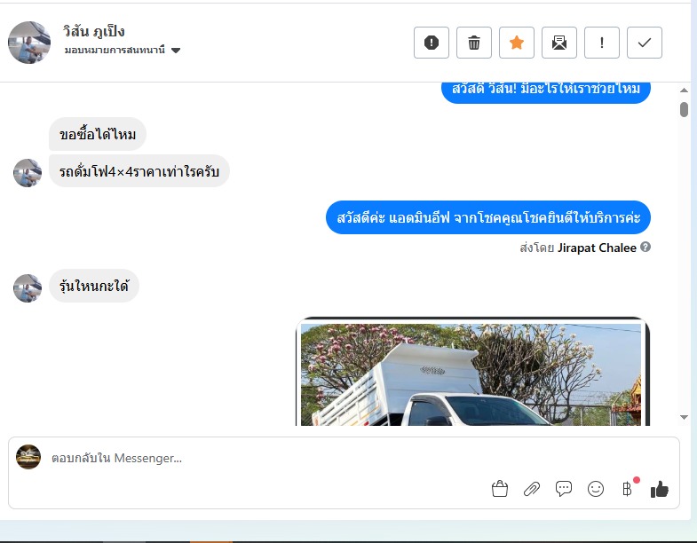
Task: Click the help icon beside Jirapat Chalee
Action: [x=646, y=247]
